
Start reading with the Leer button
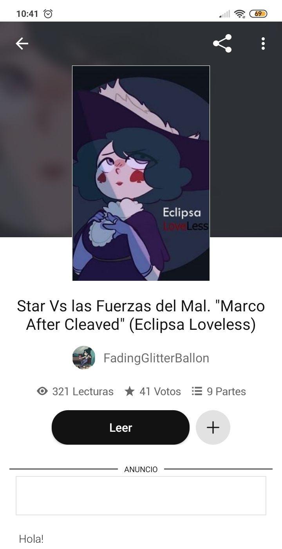121,427
